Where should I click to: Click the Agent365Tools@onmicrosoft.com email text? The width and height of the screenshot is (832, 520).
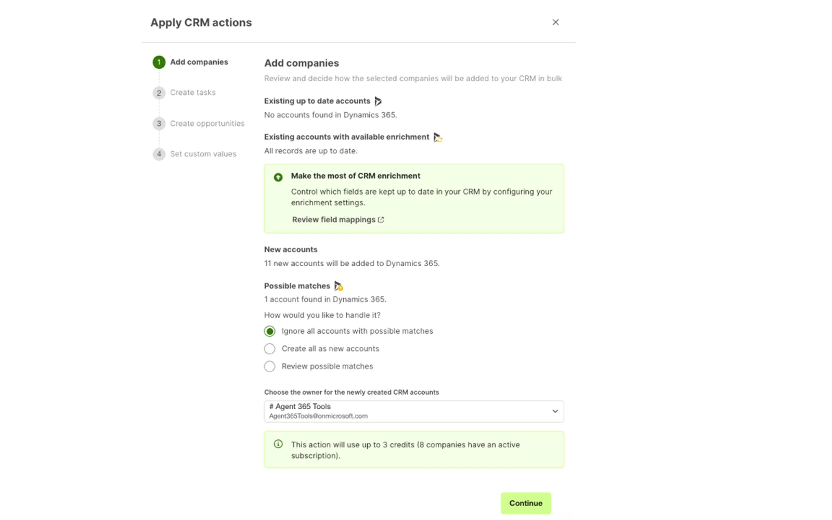tap(318, 416)
